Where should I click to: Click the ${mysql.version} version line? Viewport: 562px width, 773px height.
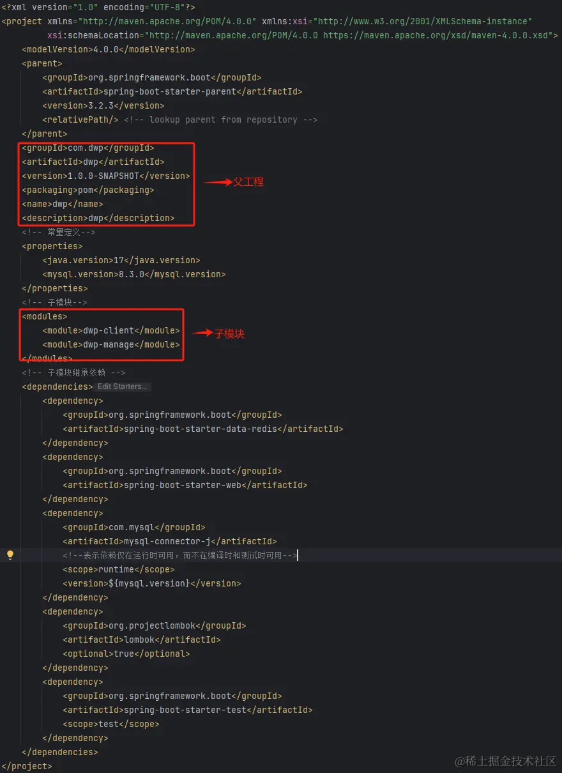coord(152,583)
